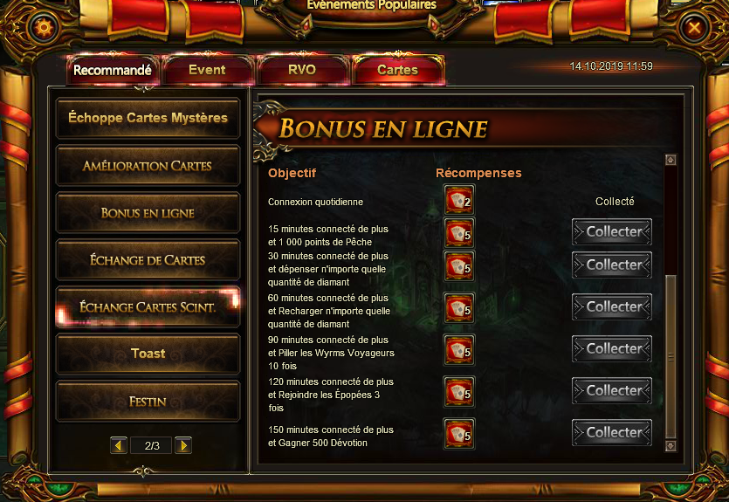
Task: Click the card reward icon for Connexion quotidienne
Action: pyautogui.click(x=459, y=200)
